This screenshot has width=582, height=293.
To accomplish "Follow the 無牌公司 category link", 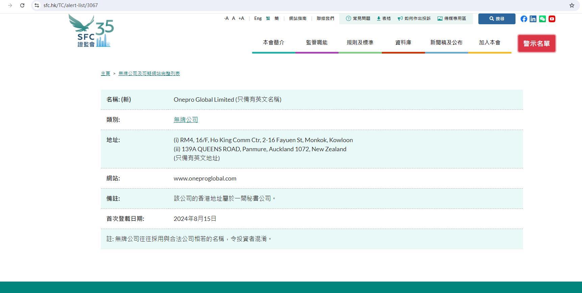I will 186,120.
